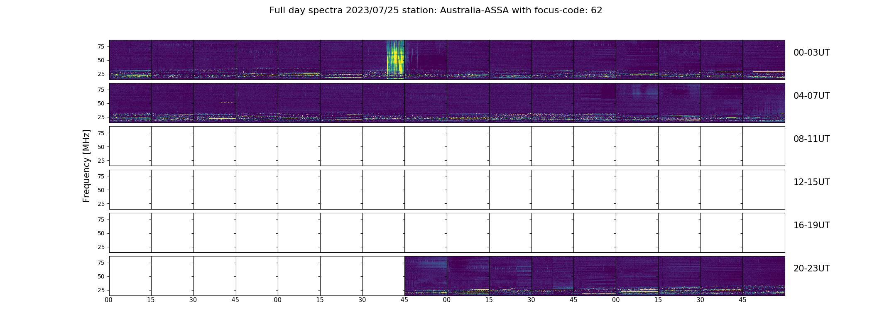Click the '20-23UT' row label
872x332 pixels.
[811, 269]
